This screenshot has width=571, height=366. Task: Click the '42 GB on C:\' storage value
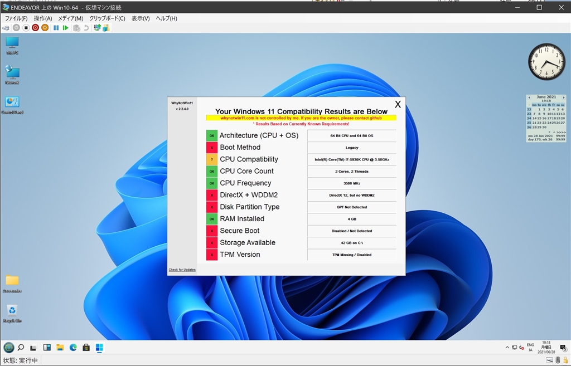point(352,243)
